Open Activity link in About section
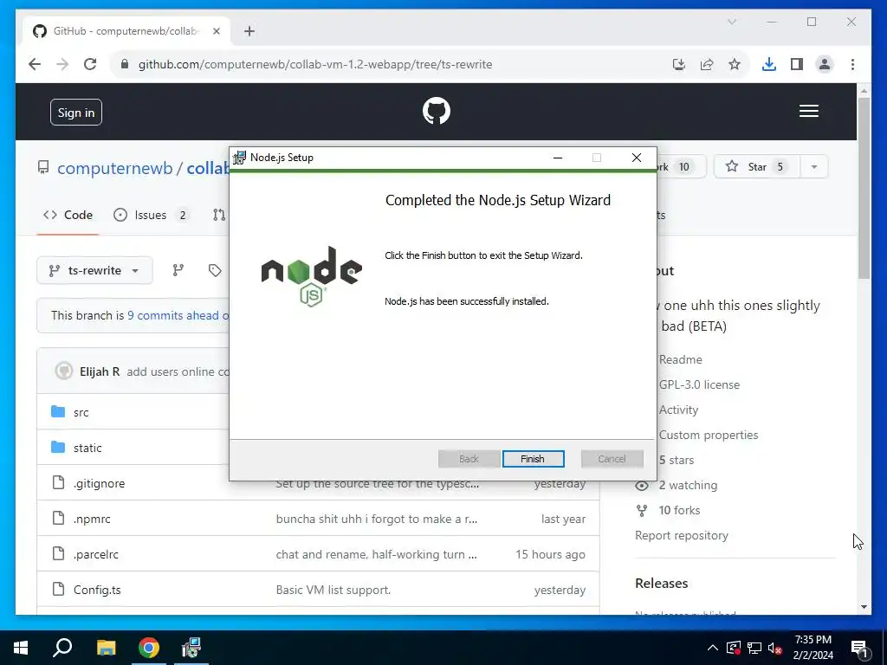Image resolution: width=887 pixels, height=665 pixels. click(x=678, y=410)
